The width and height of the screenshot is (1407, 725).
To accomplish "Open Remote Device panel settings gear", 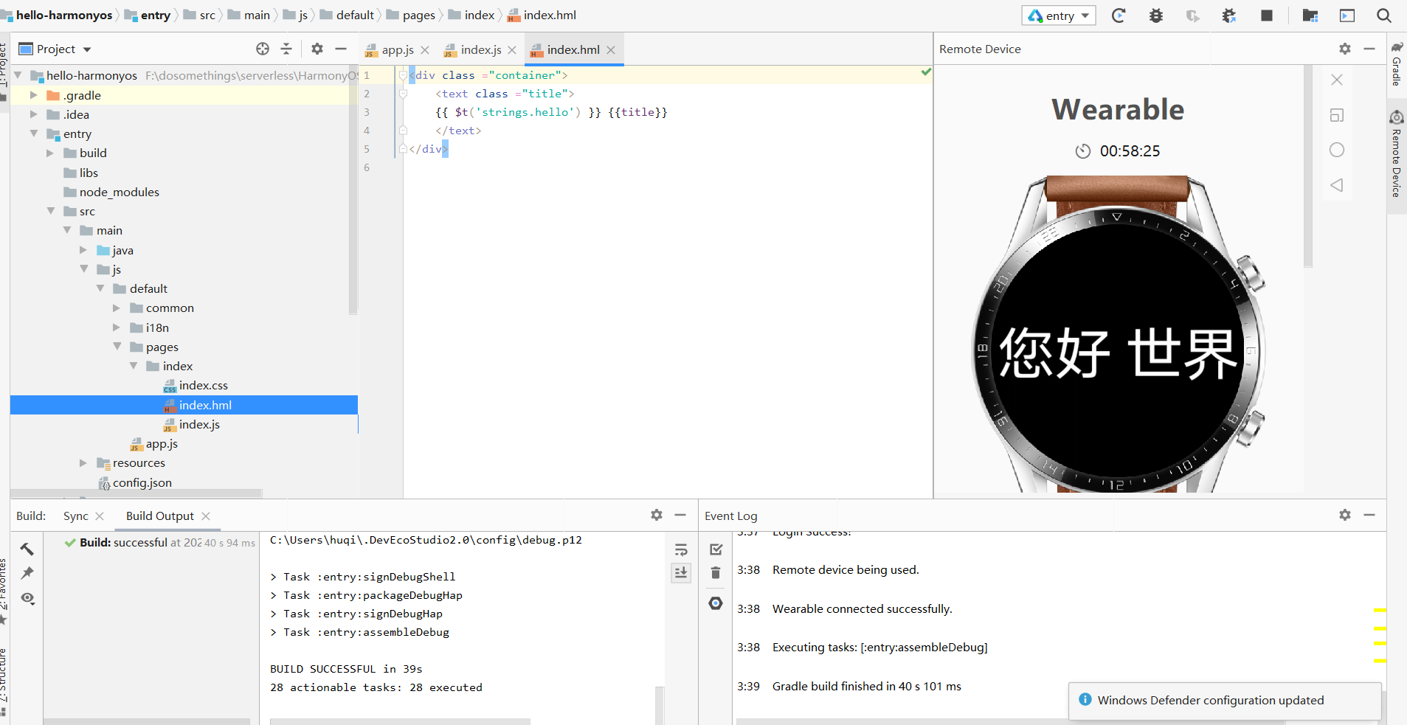I will [x=1345, y=49].
